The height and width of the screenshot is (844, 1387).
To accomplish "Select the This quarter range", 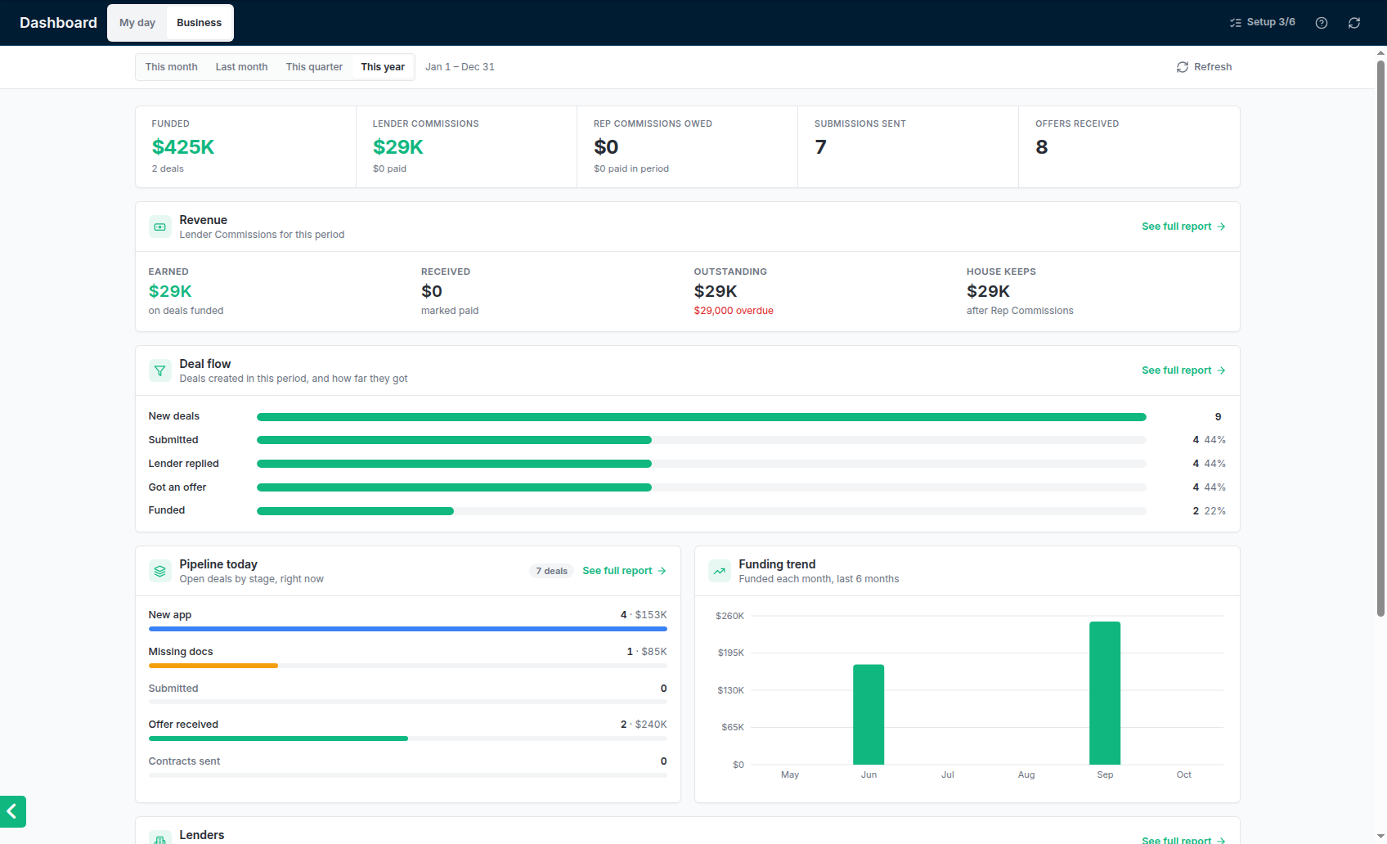I will (314, 67).
